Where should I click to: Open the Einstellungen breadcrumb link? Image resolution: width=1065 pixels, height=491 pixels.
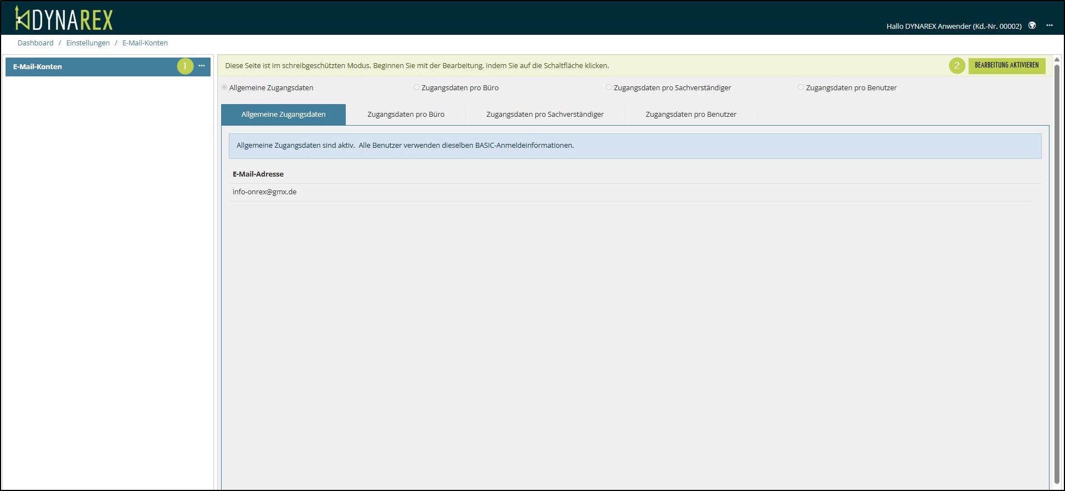[88, 43]
